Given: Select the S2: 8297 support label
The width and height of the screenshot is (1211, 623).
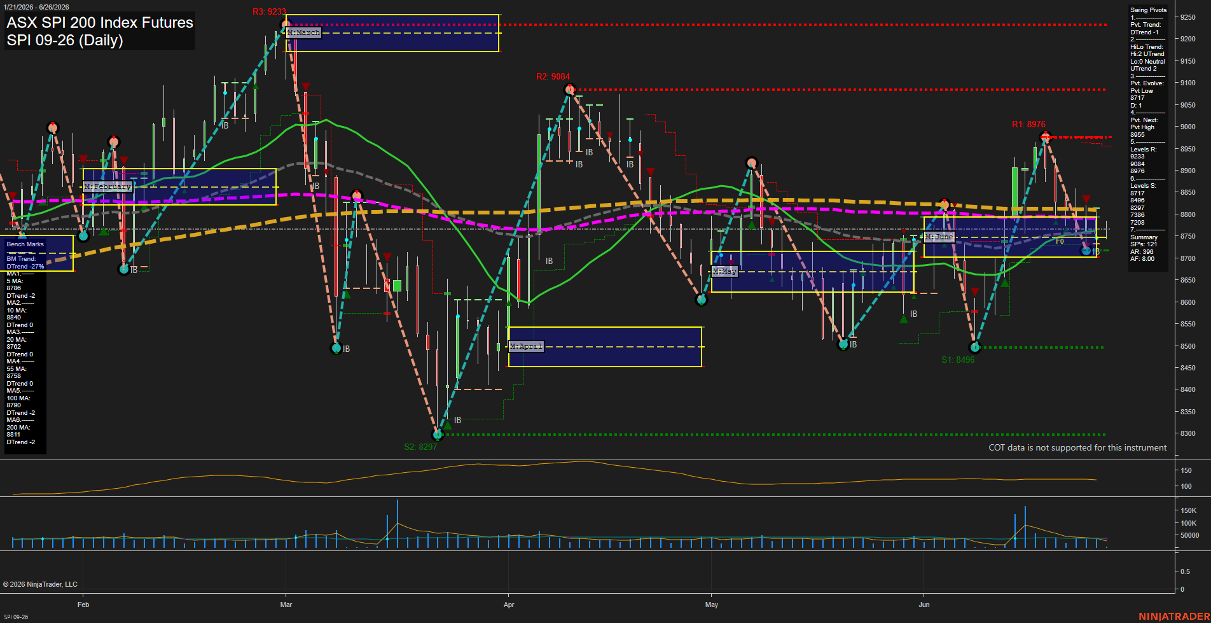Looking at the screenshot, I should click(x=420, y=447).
